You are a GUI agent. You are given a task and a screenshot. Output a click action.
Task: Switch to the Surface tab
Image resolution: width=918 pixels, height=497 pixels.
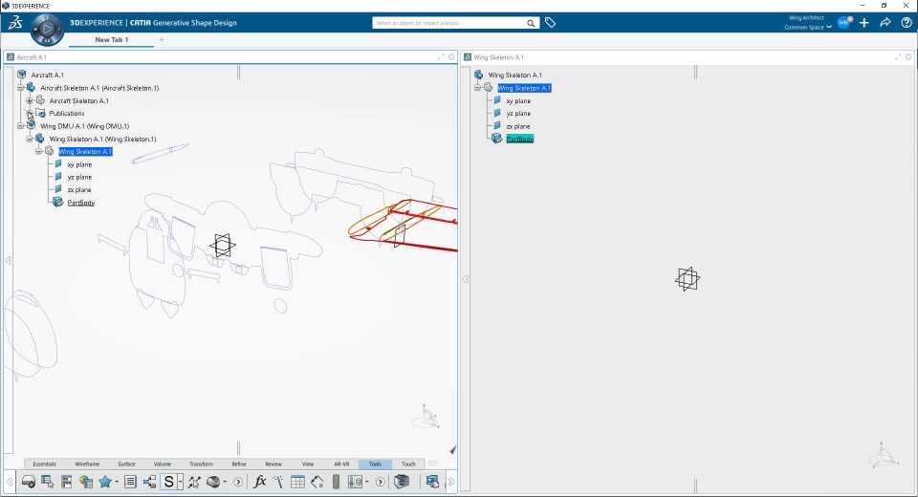coord(126,464)
